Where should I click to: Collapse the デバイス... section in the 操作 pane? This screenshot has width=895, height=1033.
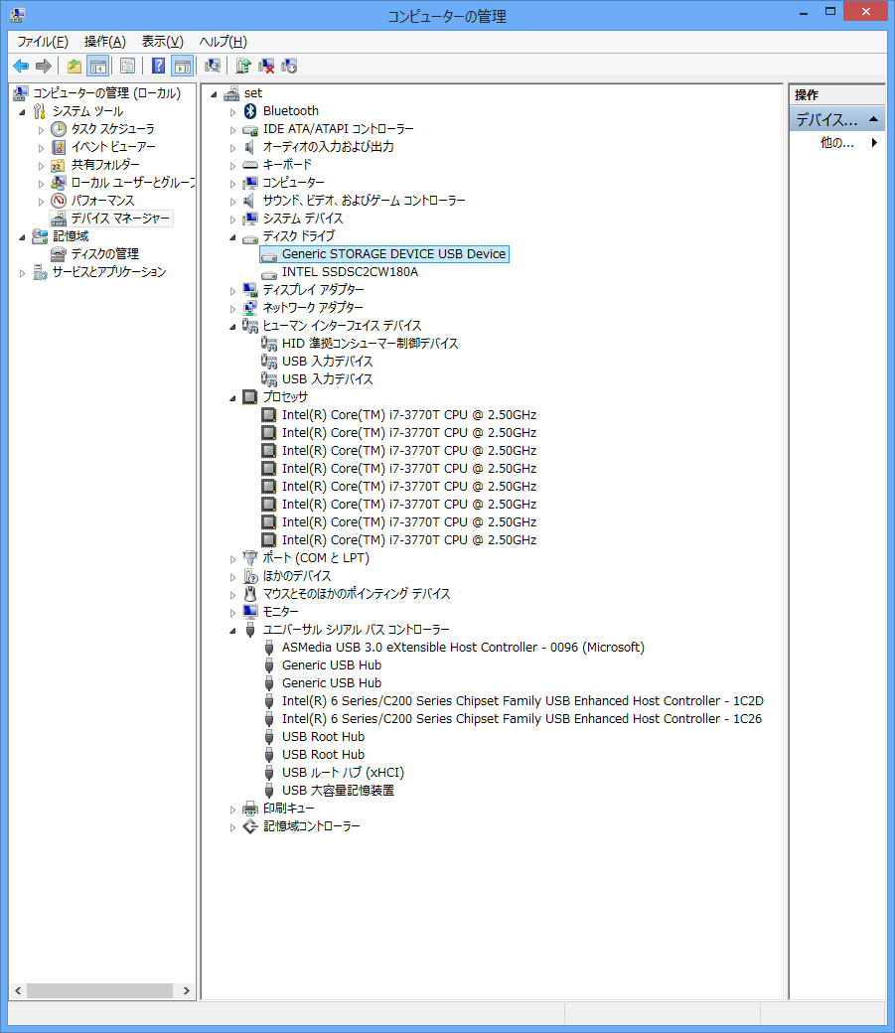(873, 119)
